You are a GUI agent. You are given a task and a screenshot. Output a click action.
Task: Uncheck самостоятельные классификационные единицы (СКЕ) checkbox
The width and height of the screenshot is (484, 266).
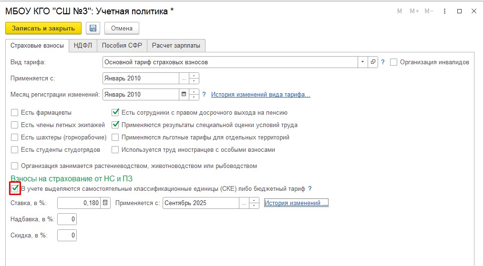click(14, 188)
